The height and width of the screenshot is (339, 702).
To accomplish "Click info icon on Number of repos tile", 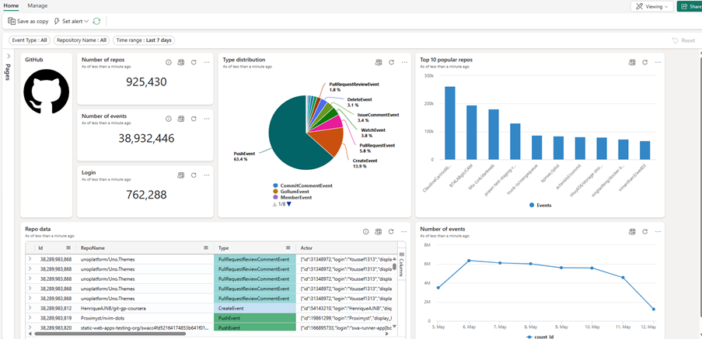I will (169, 63).
